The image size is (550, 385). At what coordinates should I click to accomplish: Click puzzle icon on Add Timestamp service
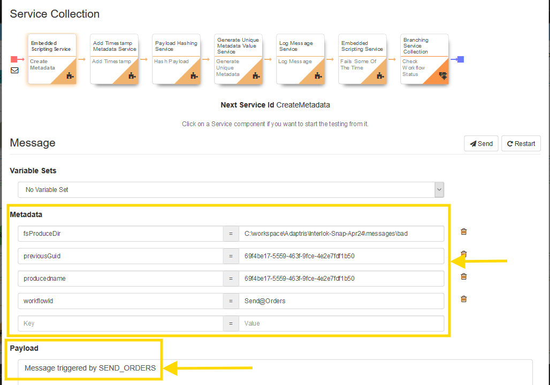click(132, 76)
